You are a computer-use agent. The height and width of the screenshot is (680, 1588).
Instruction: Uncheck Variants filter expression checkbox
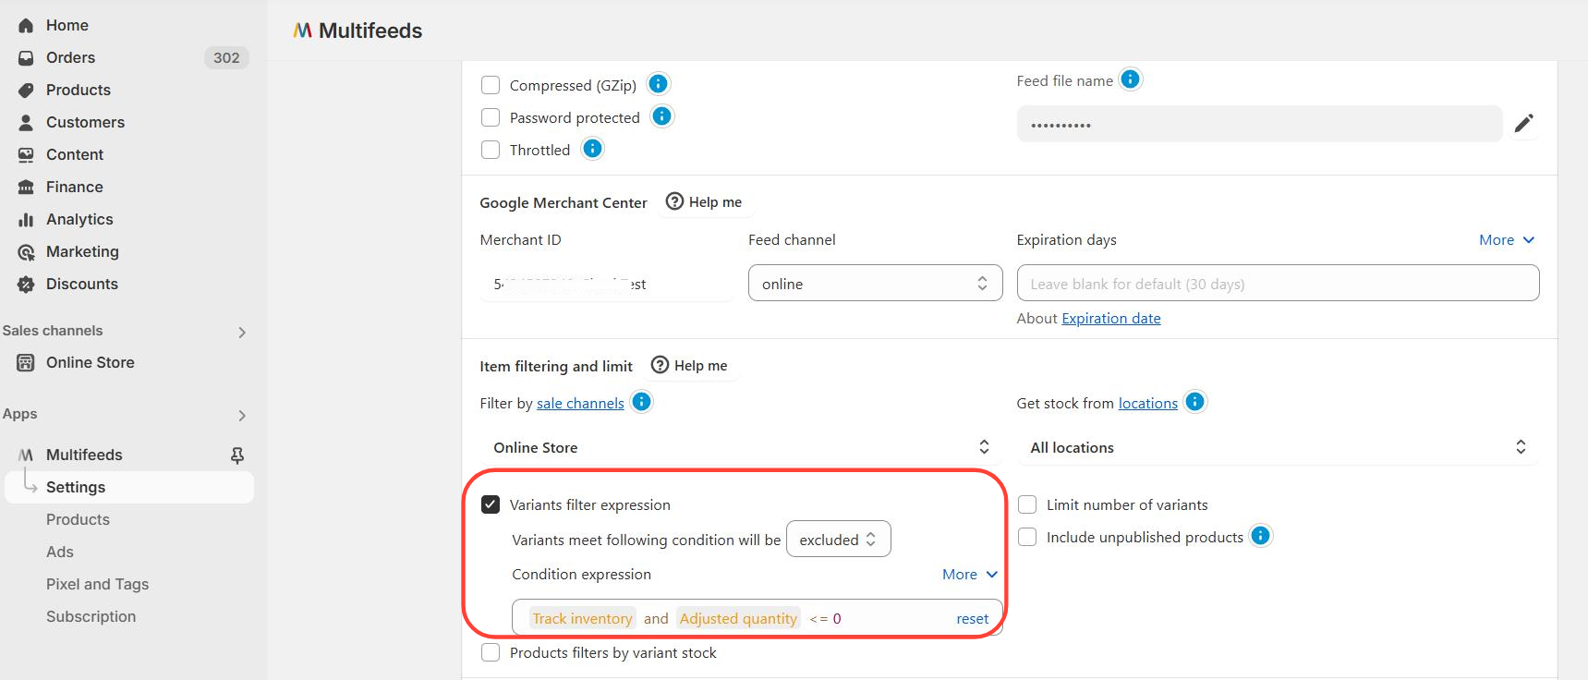coord(491,504)
